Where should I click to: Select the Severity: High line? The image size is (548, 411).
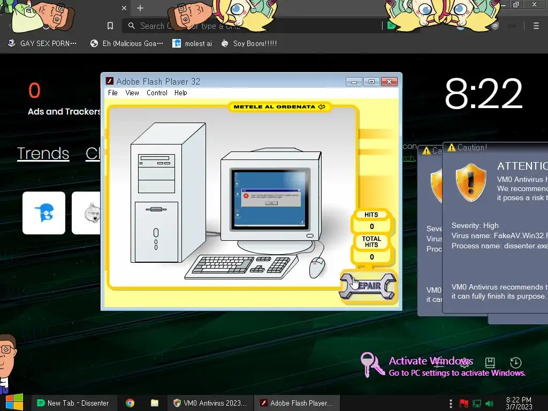coord(475,225)
